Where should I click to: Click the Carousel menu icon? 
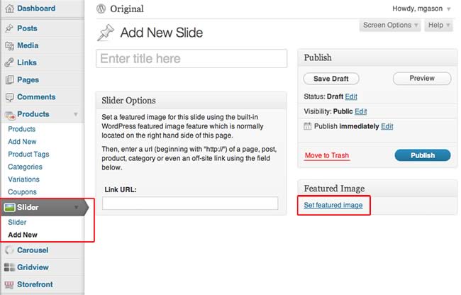[9, 250]
